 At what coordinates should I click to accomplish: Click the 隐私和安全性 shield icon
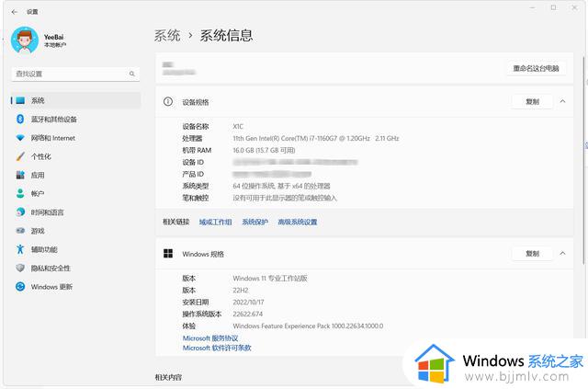[x=20, y=268]
